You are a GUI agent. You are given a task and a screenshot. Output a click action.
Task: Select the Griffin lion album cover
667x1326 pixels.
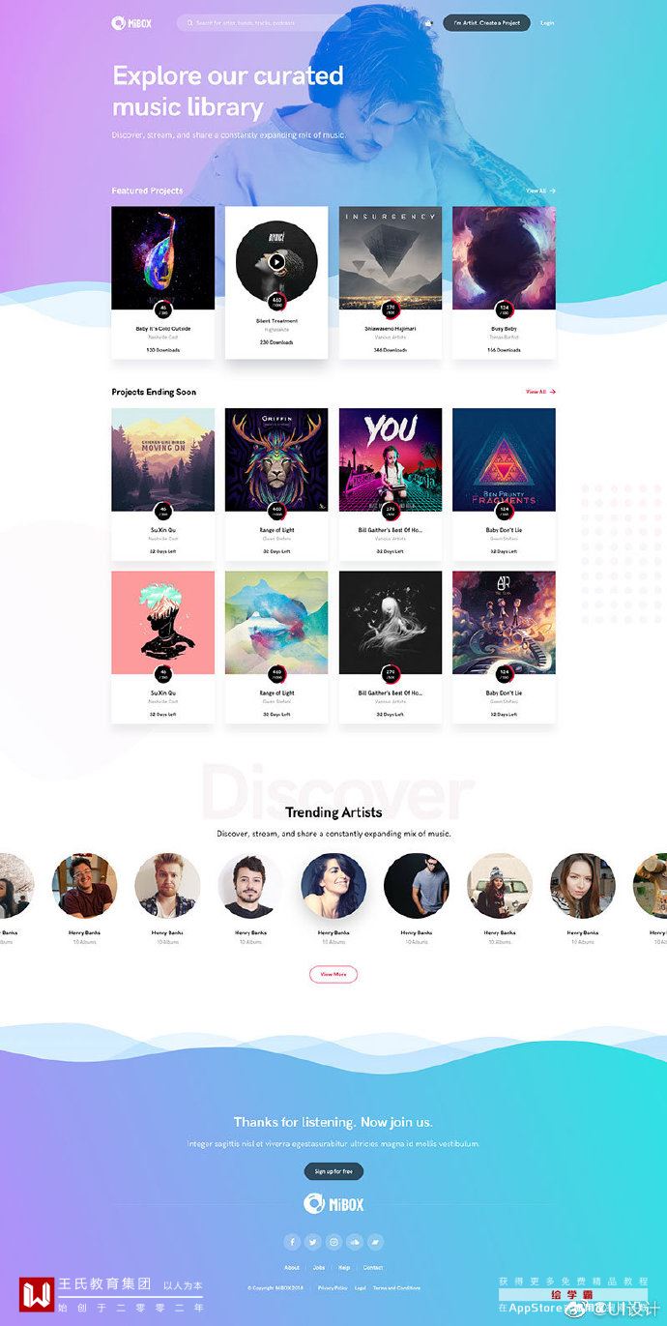276,459
